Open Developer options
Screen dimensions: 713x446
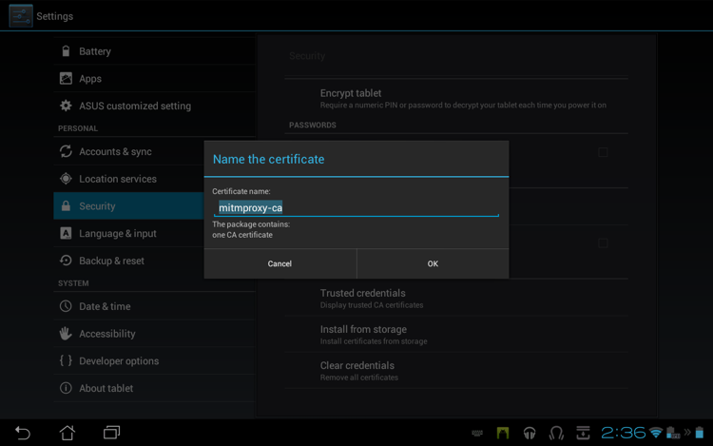(x=119, y=360)
